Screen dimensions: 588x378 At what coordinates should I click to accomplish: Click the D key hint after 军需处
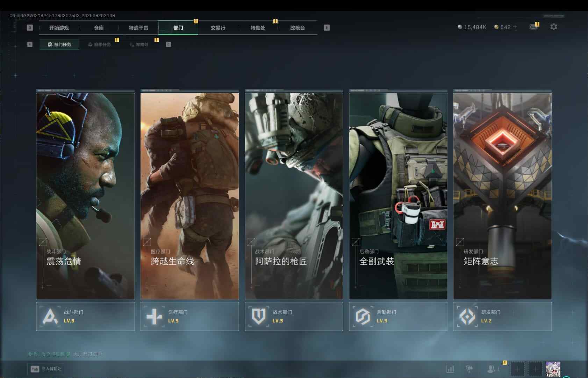coord(168,44)
